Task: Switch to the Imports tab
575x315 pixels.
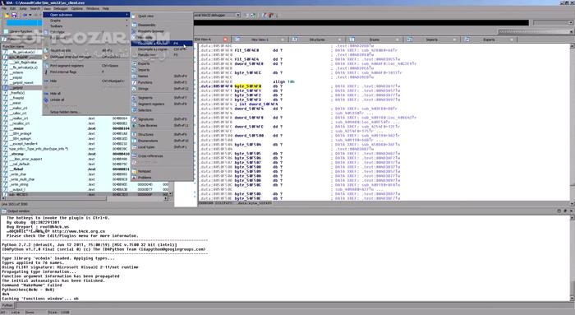Action: click(x=431, y=39)
